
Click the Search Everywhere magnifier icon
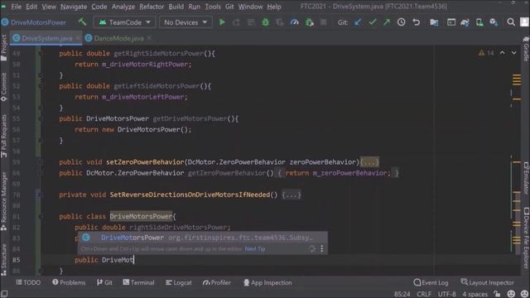tap(511, 22)
